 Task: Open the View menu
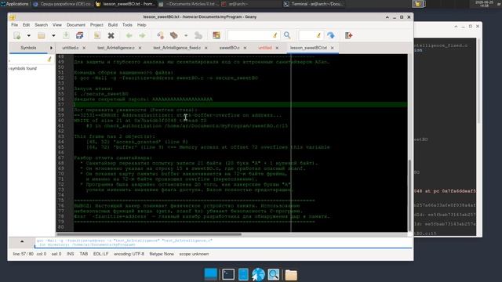click(57, 24)
